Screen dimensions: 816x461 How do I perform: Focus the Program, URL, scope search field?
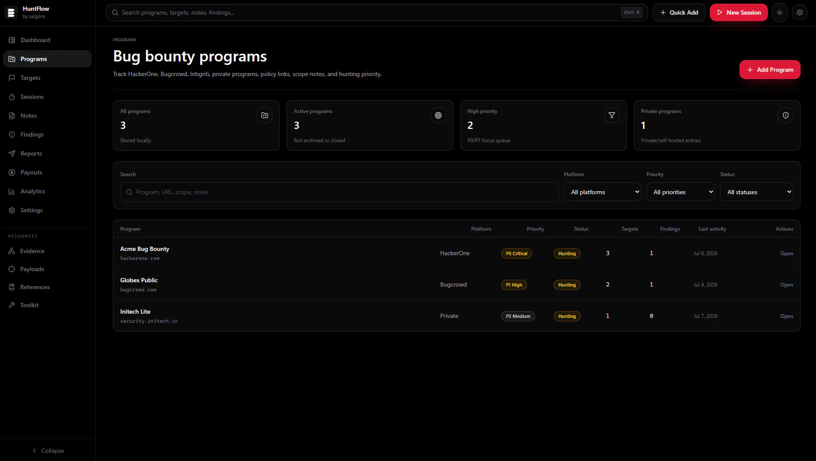point(339,192)
